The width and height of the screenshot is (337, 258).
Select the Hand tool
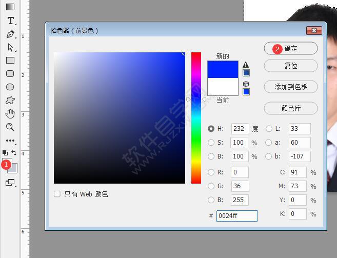coord(10,114)
